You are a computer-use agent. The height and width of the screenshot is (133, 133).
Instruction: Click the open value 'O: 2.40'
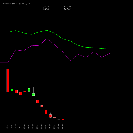pyautogui.click(x=46, y=9)
